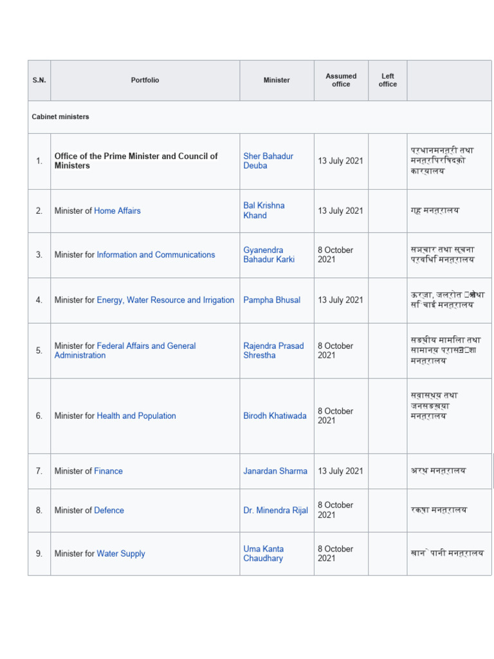Follow the Information and Communications link

156,255
